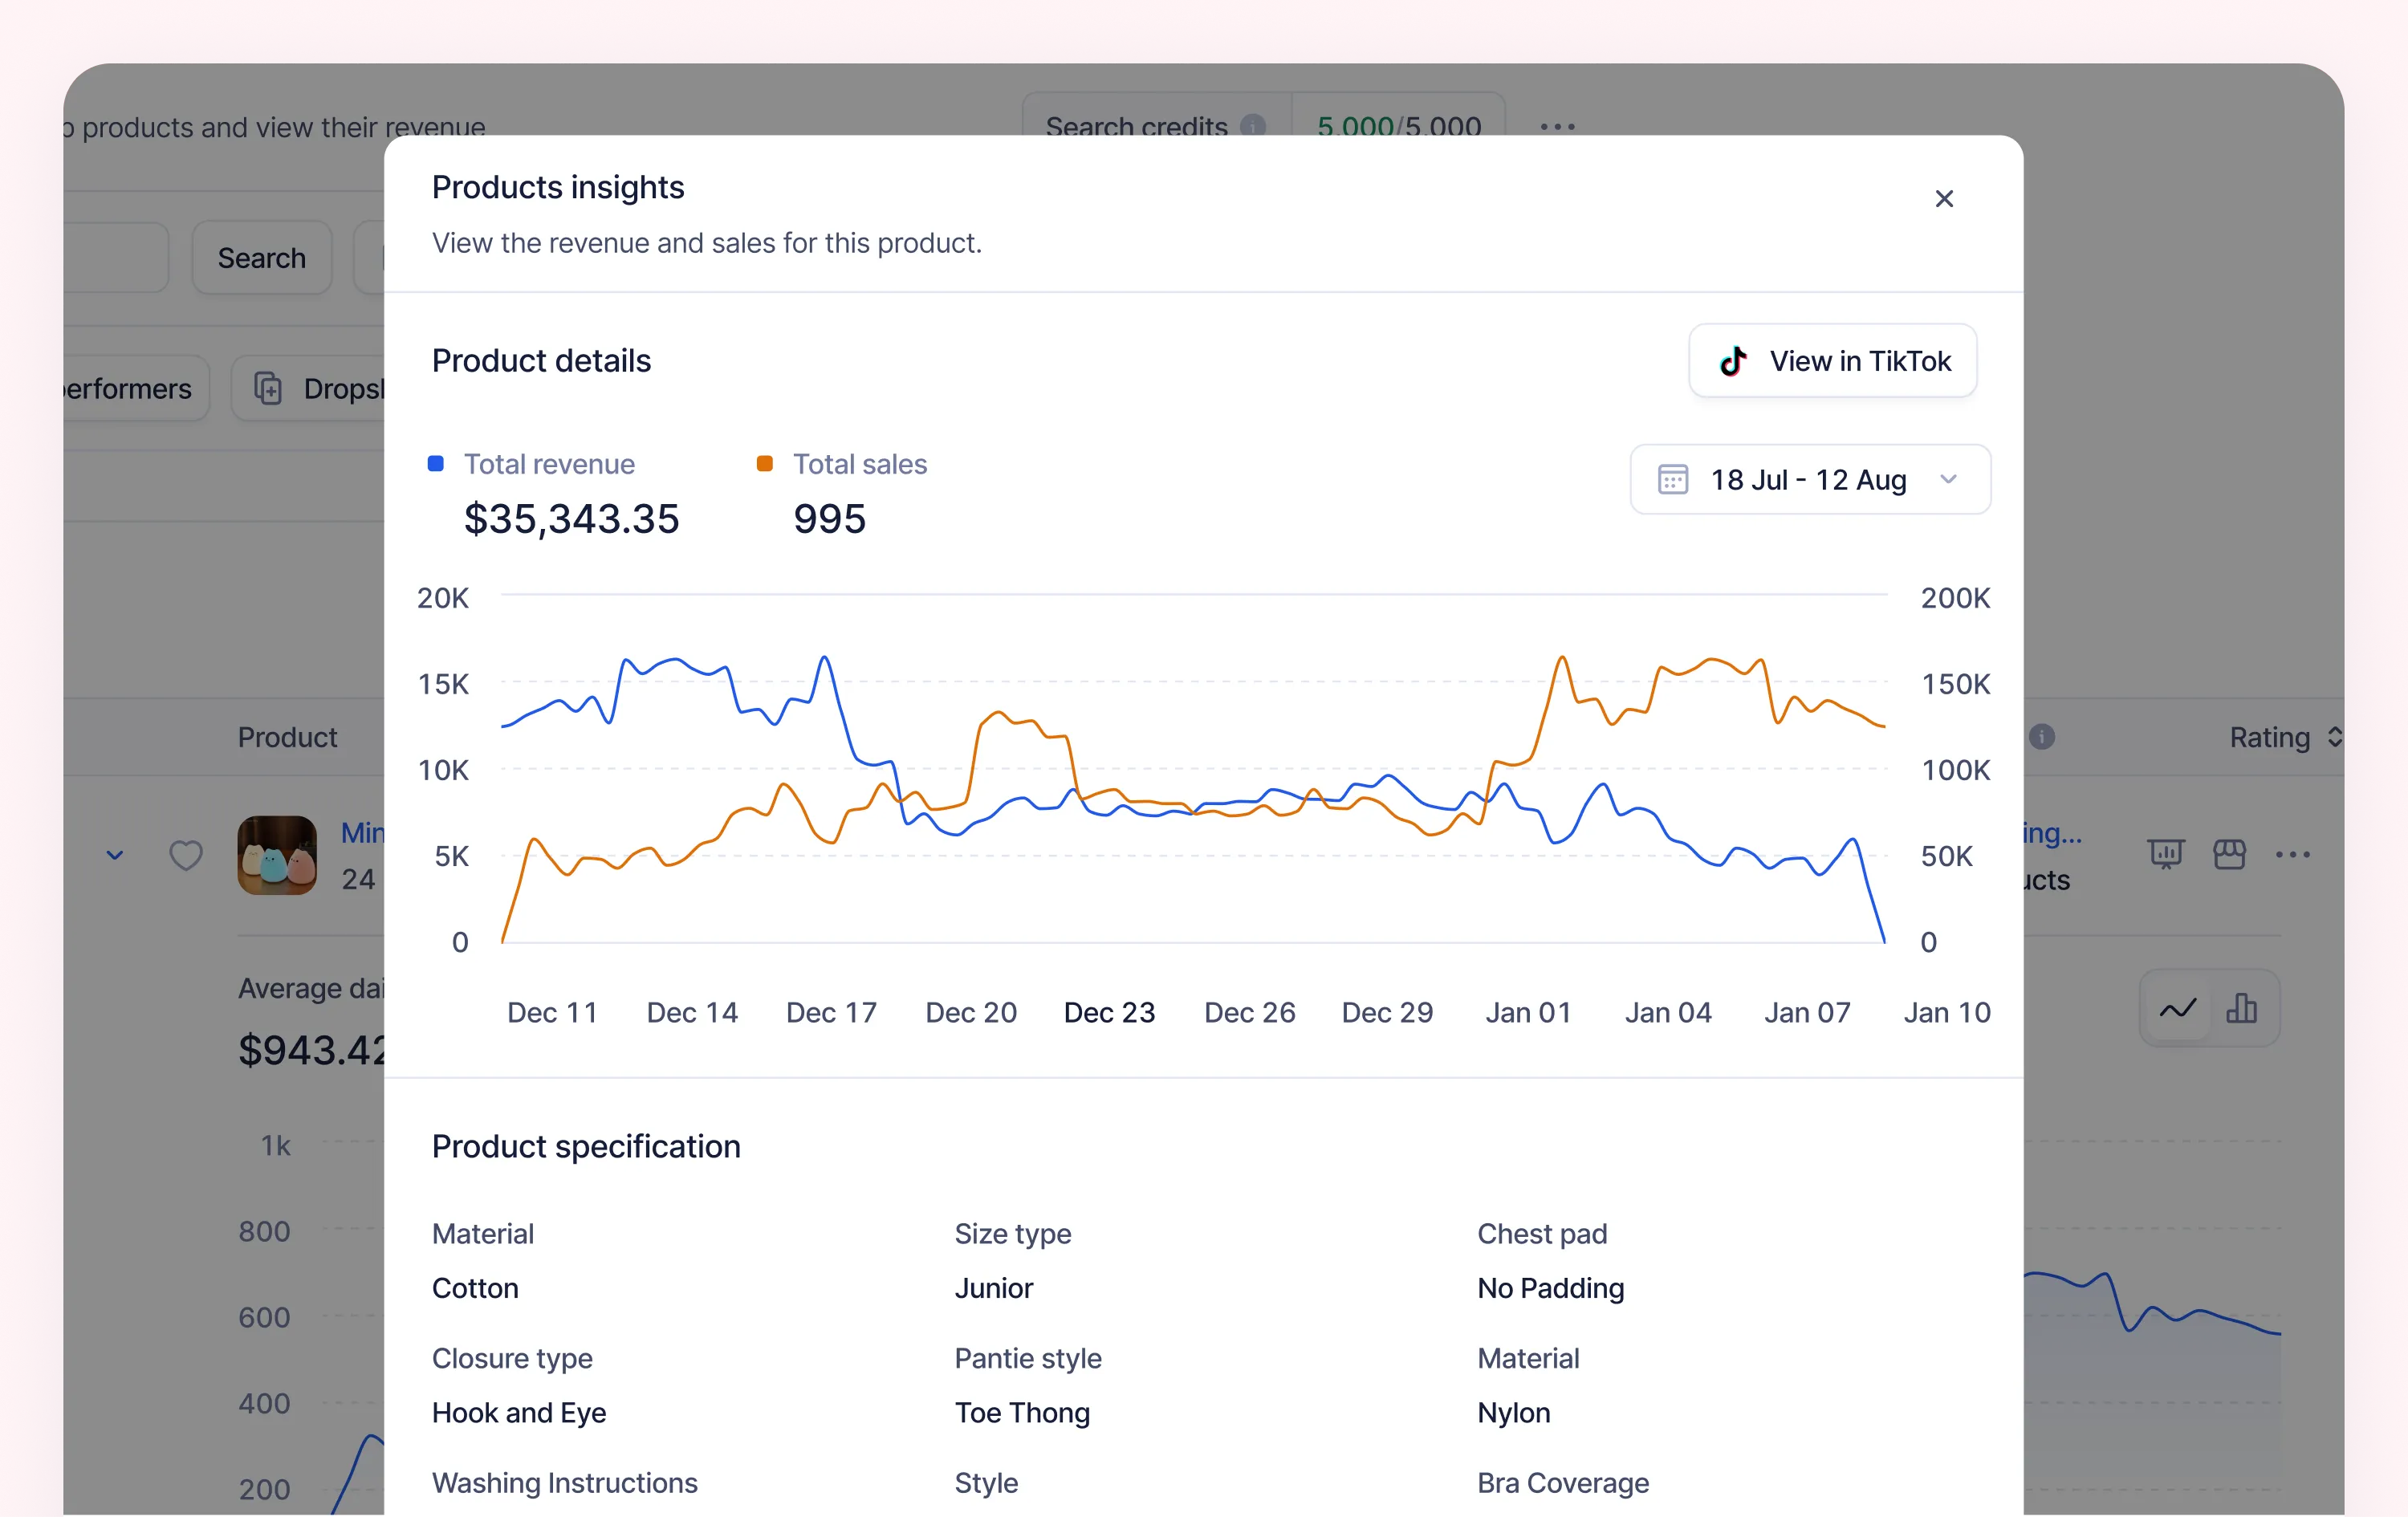
Task: Click the Junior size type value
Action: pyautogui.click(x=993, y=1289)
